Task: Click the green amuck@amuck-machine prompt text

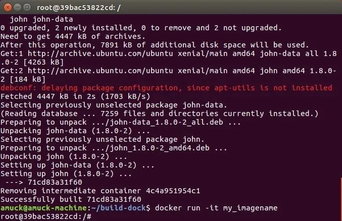Action: click(43, 208)
